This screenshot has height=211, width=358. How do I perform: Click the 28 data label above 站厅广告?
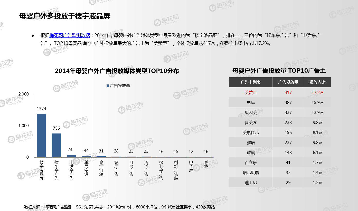pos(116,151)
